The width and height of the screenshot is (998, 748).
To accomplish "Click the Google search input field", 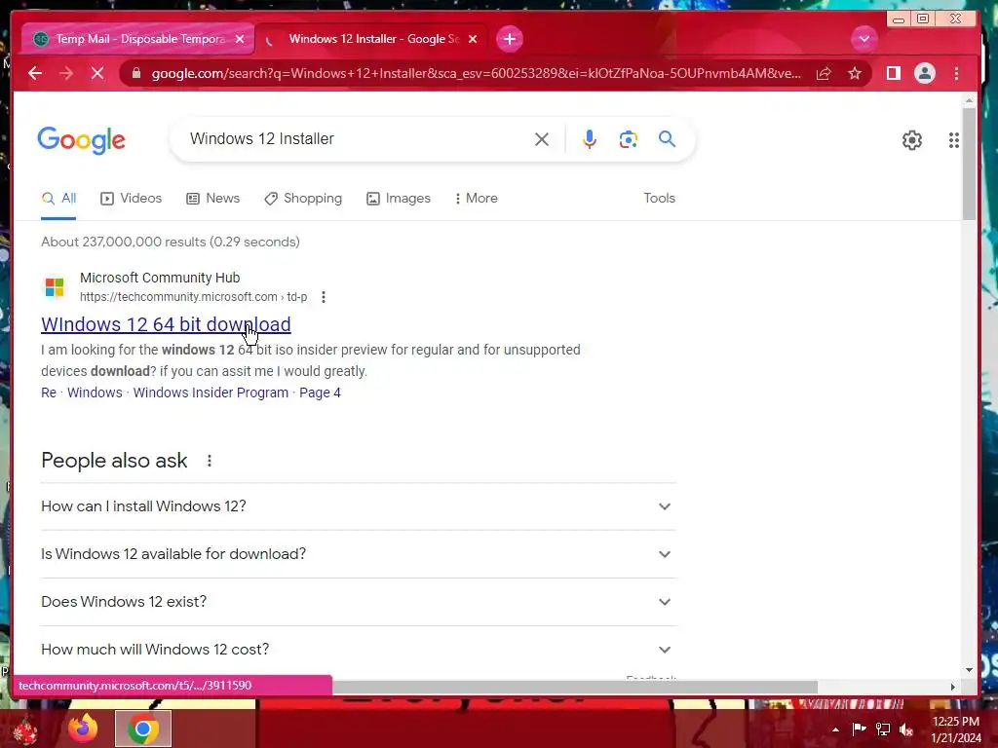I will (x=357, y=138).
